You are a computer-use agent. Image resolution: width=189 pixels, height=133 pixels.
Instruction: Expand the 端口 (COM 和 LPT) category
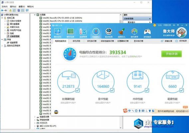[35, 126]
